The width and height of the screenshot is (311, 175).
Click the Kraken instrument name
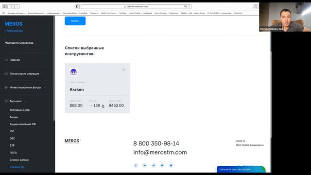point(77,89)
